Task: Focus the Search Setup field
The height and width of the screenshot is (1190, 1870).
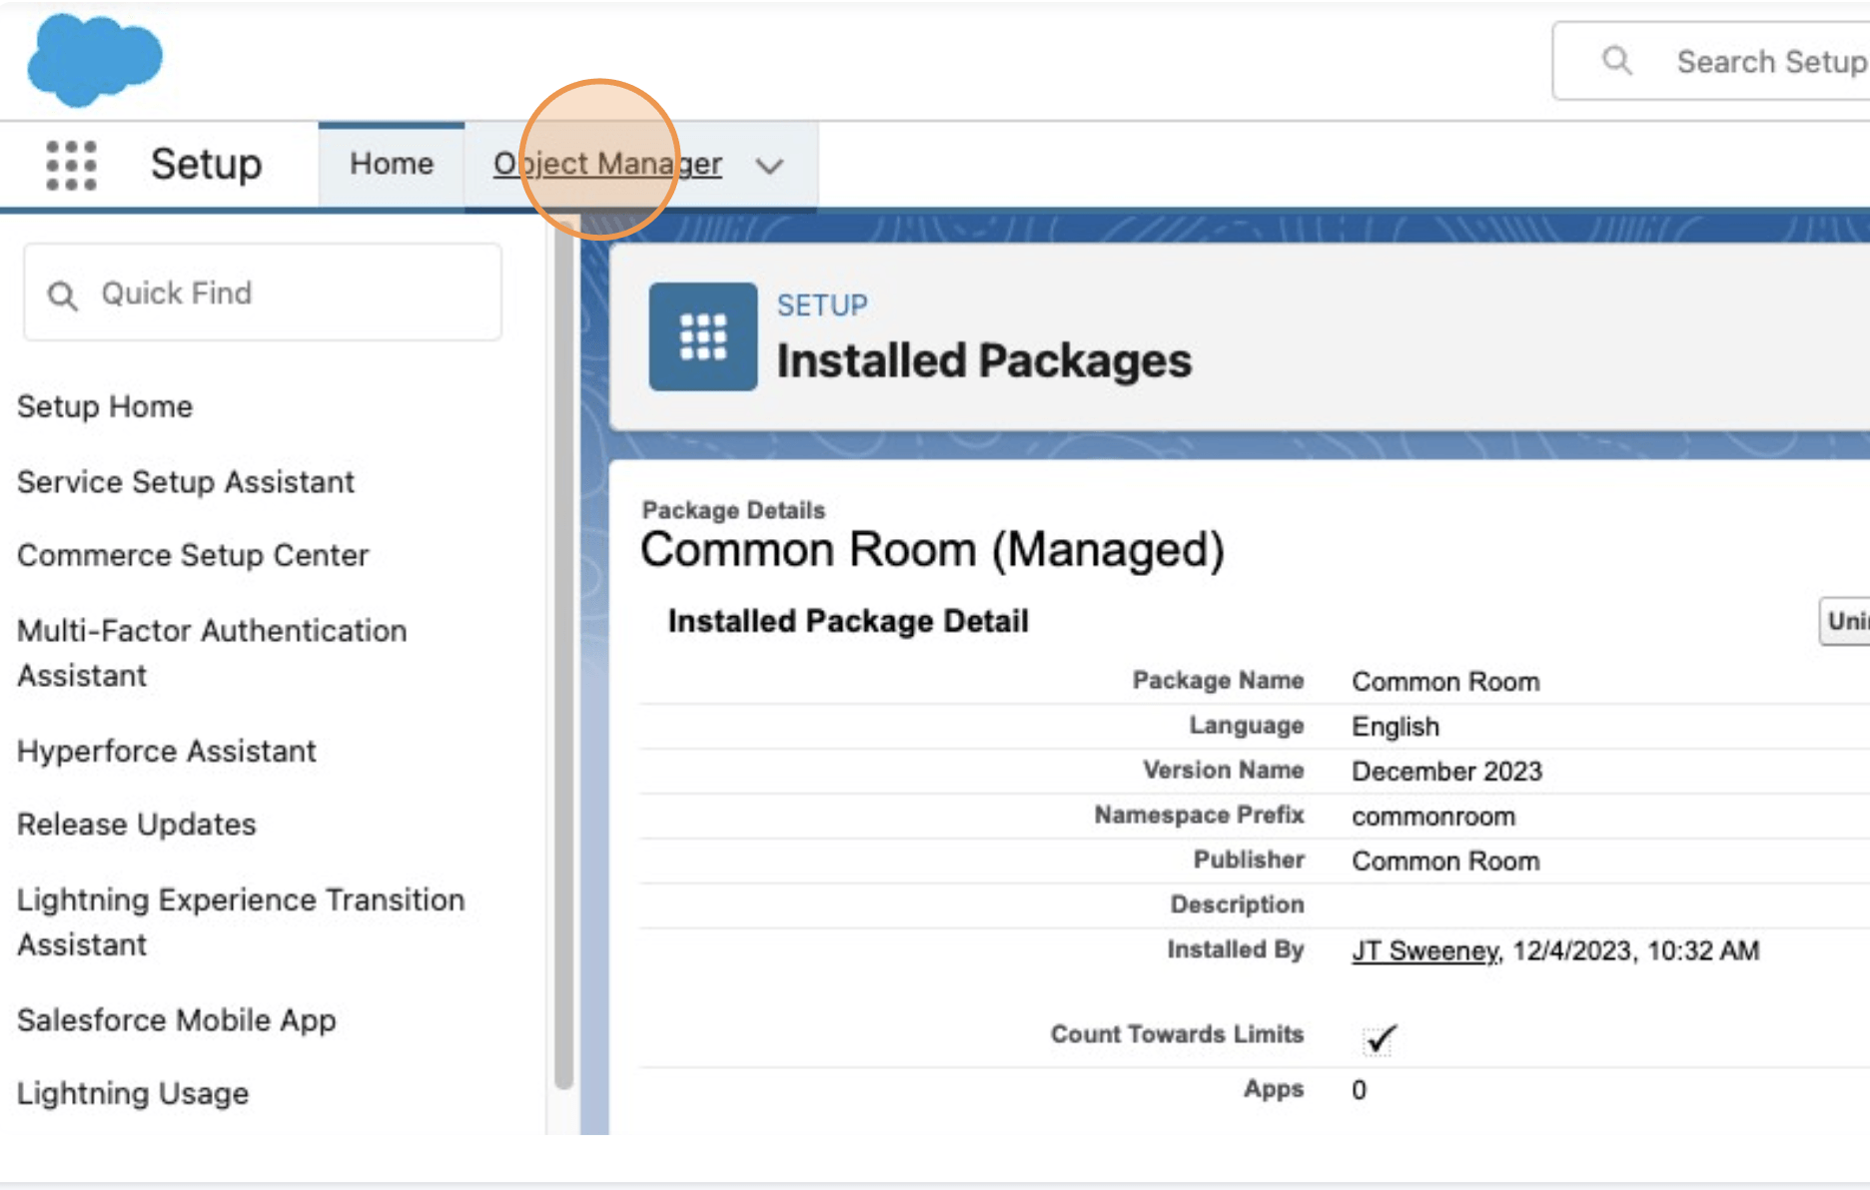Action: 1710,61
